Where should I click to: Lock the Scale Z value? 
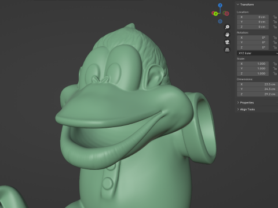click(x=275, y=73)
